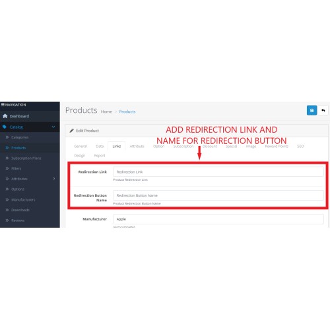
Task: Open the Manufacturer autocomplete field with Apple
Action: [x=218, y=219]
